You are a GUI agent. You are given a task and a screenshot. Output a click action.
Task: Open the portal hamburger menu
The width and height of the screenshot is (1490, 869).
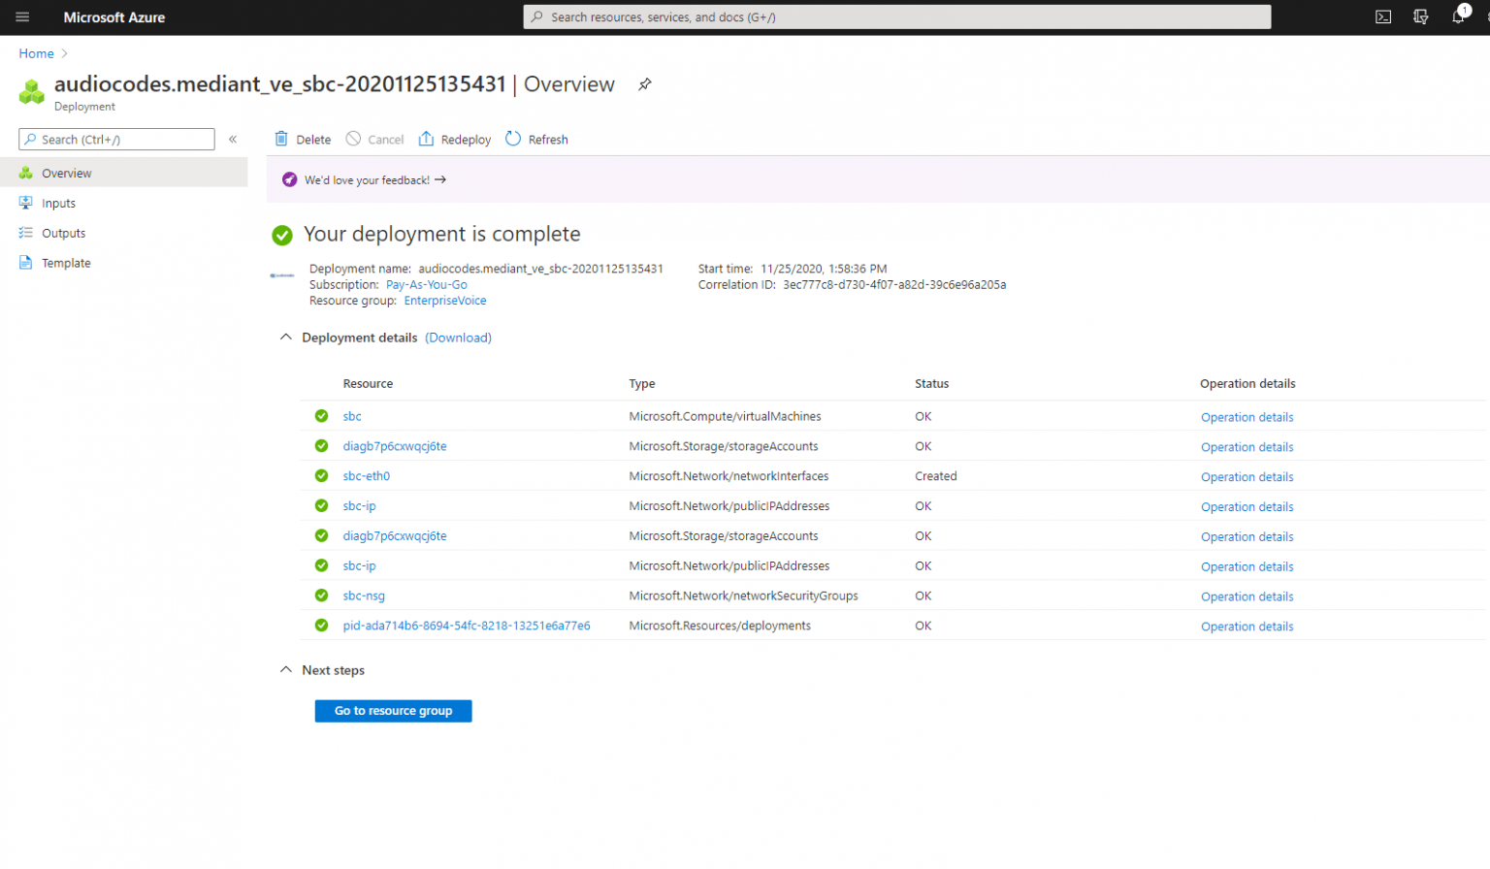[x=21, y=16]
